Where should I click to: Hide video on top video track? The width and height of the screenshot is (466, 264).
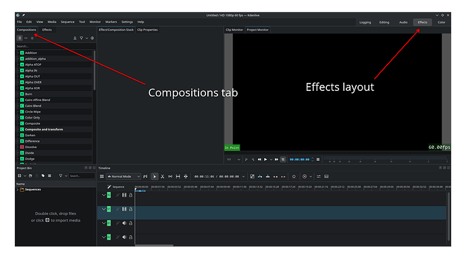pos(124,195)
